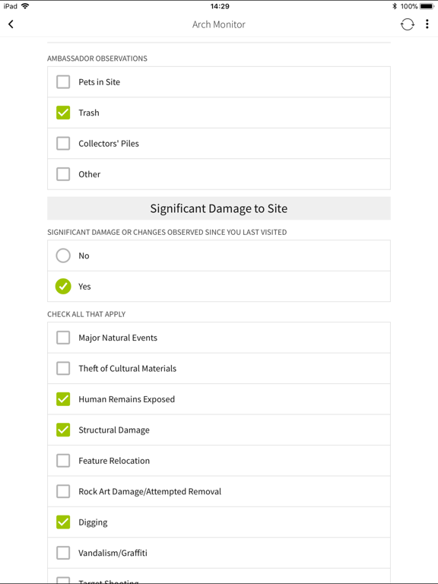Uncheck Structural Damage option
438x584 pixels.
tap(63, 430)
